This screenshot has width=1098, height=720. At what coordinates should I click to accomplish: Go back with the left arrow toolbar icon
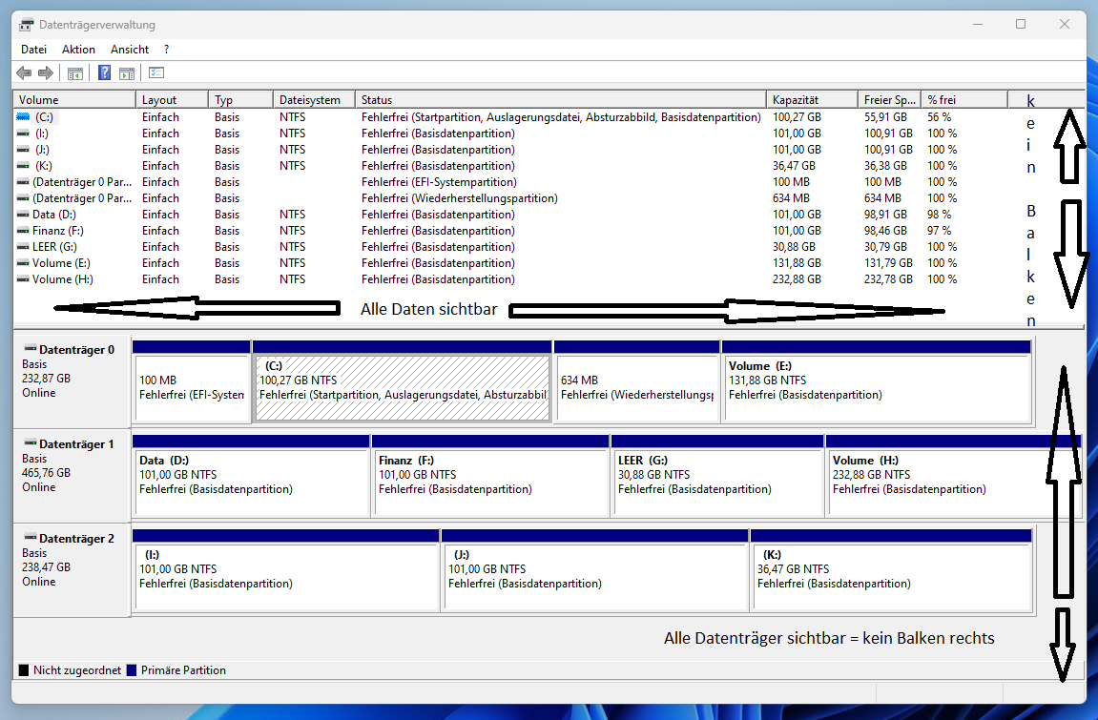24,72
